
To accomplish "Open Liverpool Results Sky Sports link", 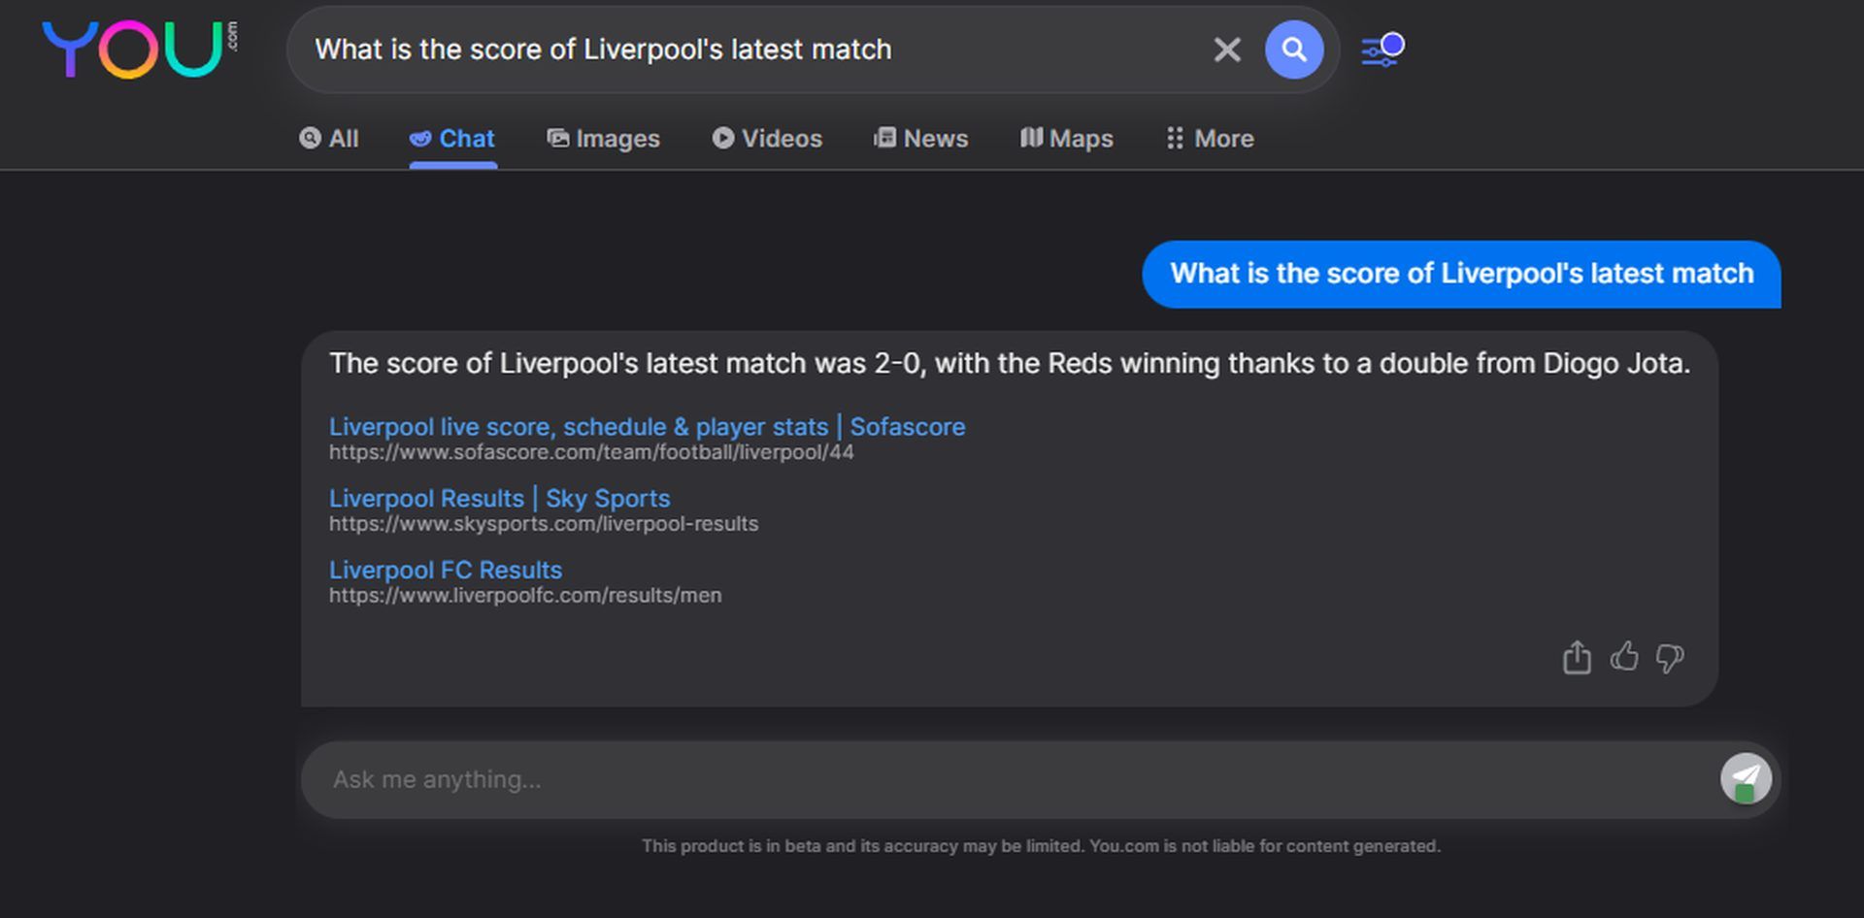I will 499,499.
